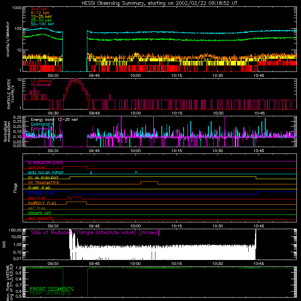301x301 pixels.
Task: Click the Energy band: 12-25 keV caption
Action: pos(55,120)
